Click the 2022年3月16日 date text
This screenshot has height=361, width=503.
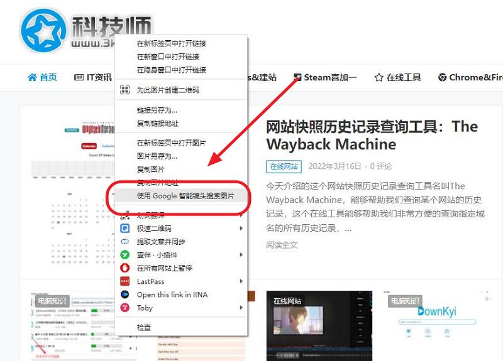click(x=334, y=166)
